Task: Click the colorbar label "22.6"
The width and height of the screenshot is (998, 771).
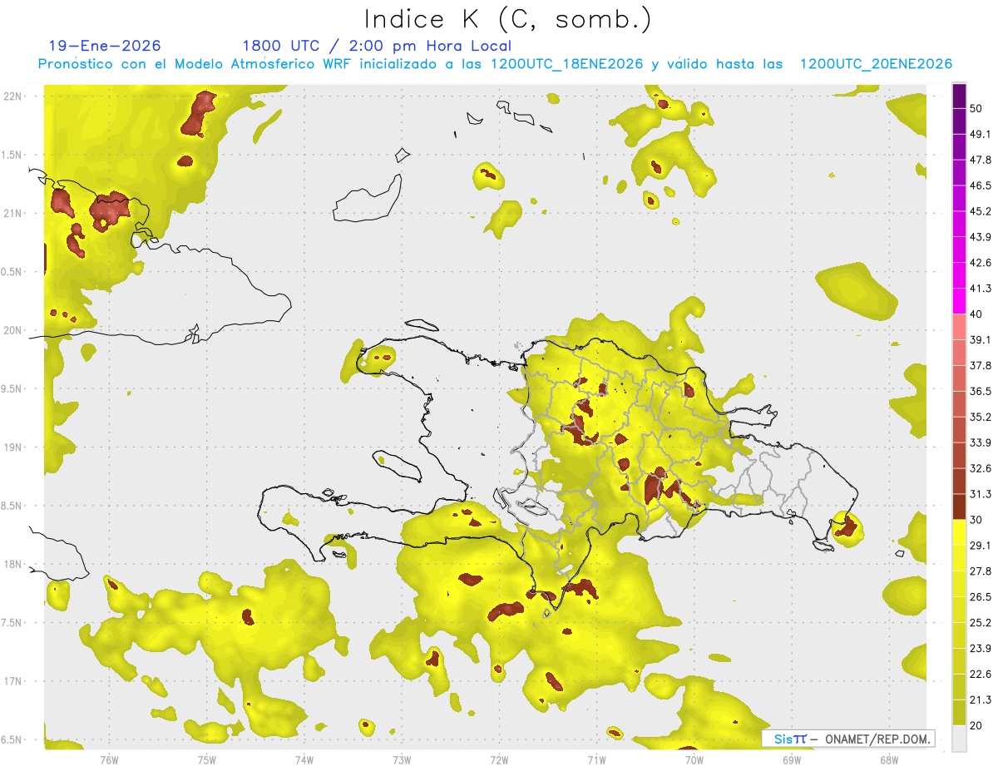Action: pos(981,674)
